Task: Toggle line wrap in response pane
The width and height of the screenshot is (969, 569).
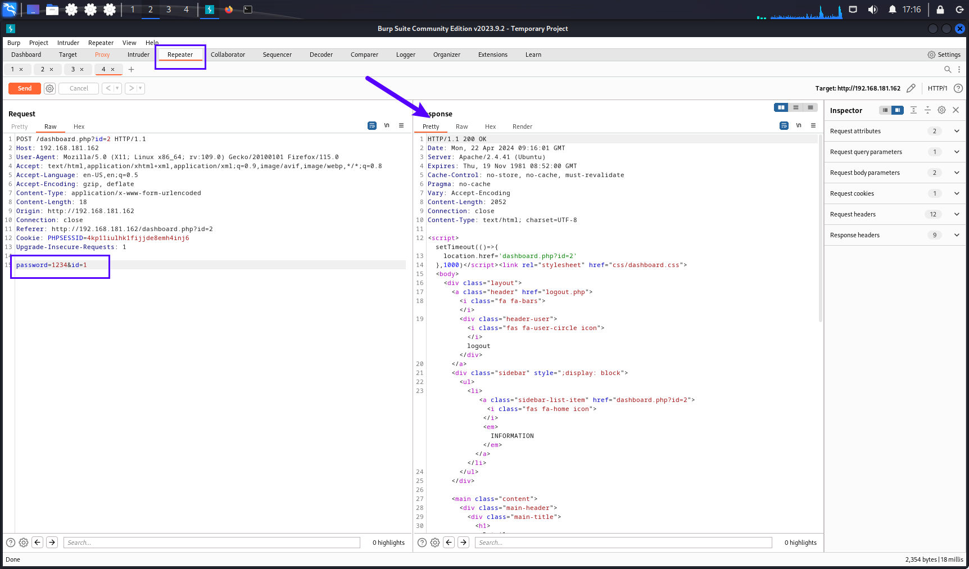Action: tap(784, 125)
